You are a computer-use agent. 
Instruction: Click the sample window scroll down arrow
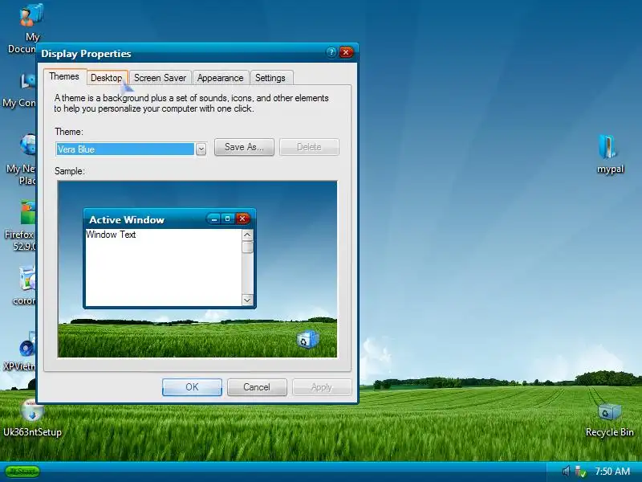pyautogui.click(x=247, y=300)
